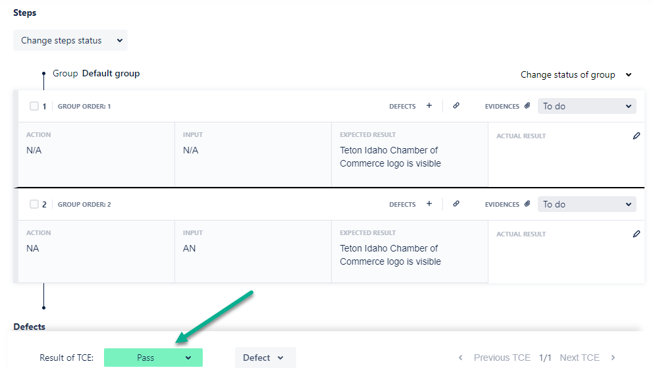Select step 2 checkbox
This screenshot has width=653, height=374.
tap(34, 204)
